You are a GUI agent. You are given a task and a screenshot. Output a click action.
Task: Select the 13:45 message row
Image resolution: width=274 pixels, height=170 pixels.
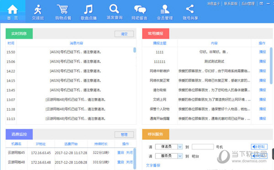(x=71, y=90)
